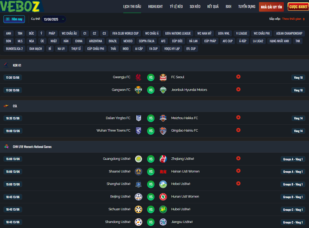Image resolution: width=309 pixels, height=228 pixels.
Task: Click the VS badge for Gwangju FC match
Action: click(151, 78)
